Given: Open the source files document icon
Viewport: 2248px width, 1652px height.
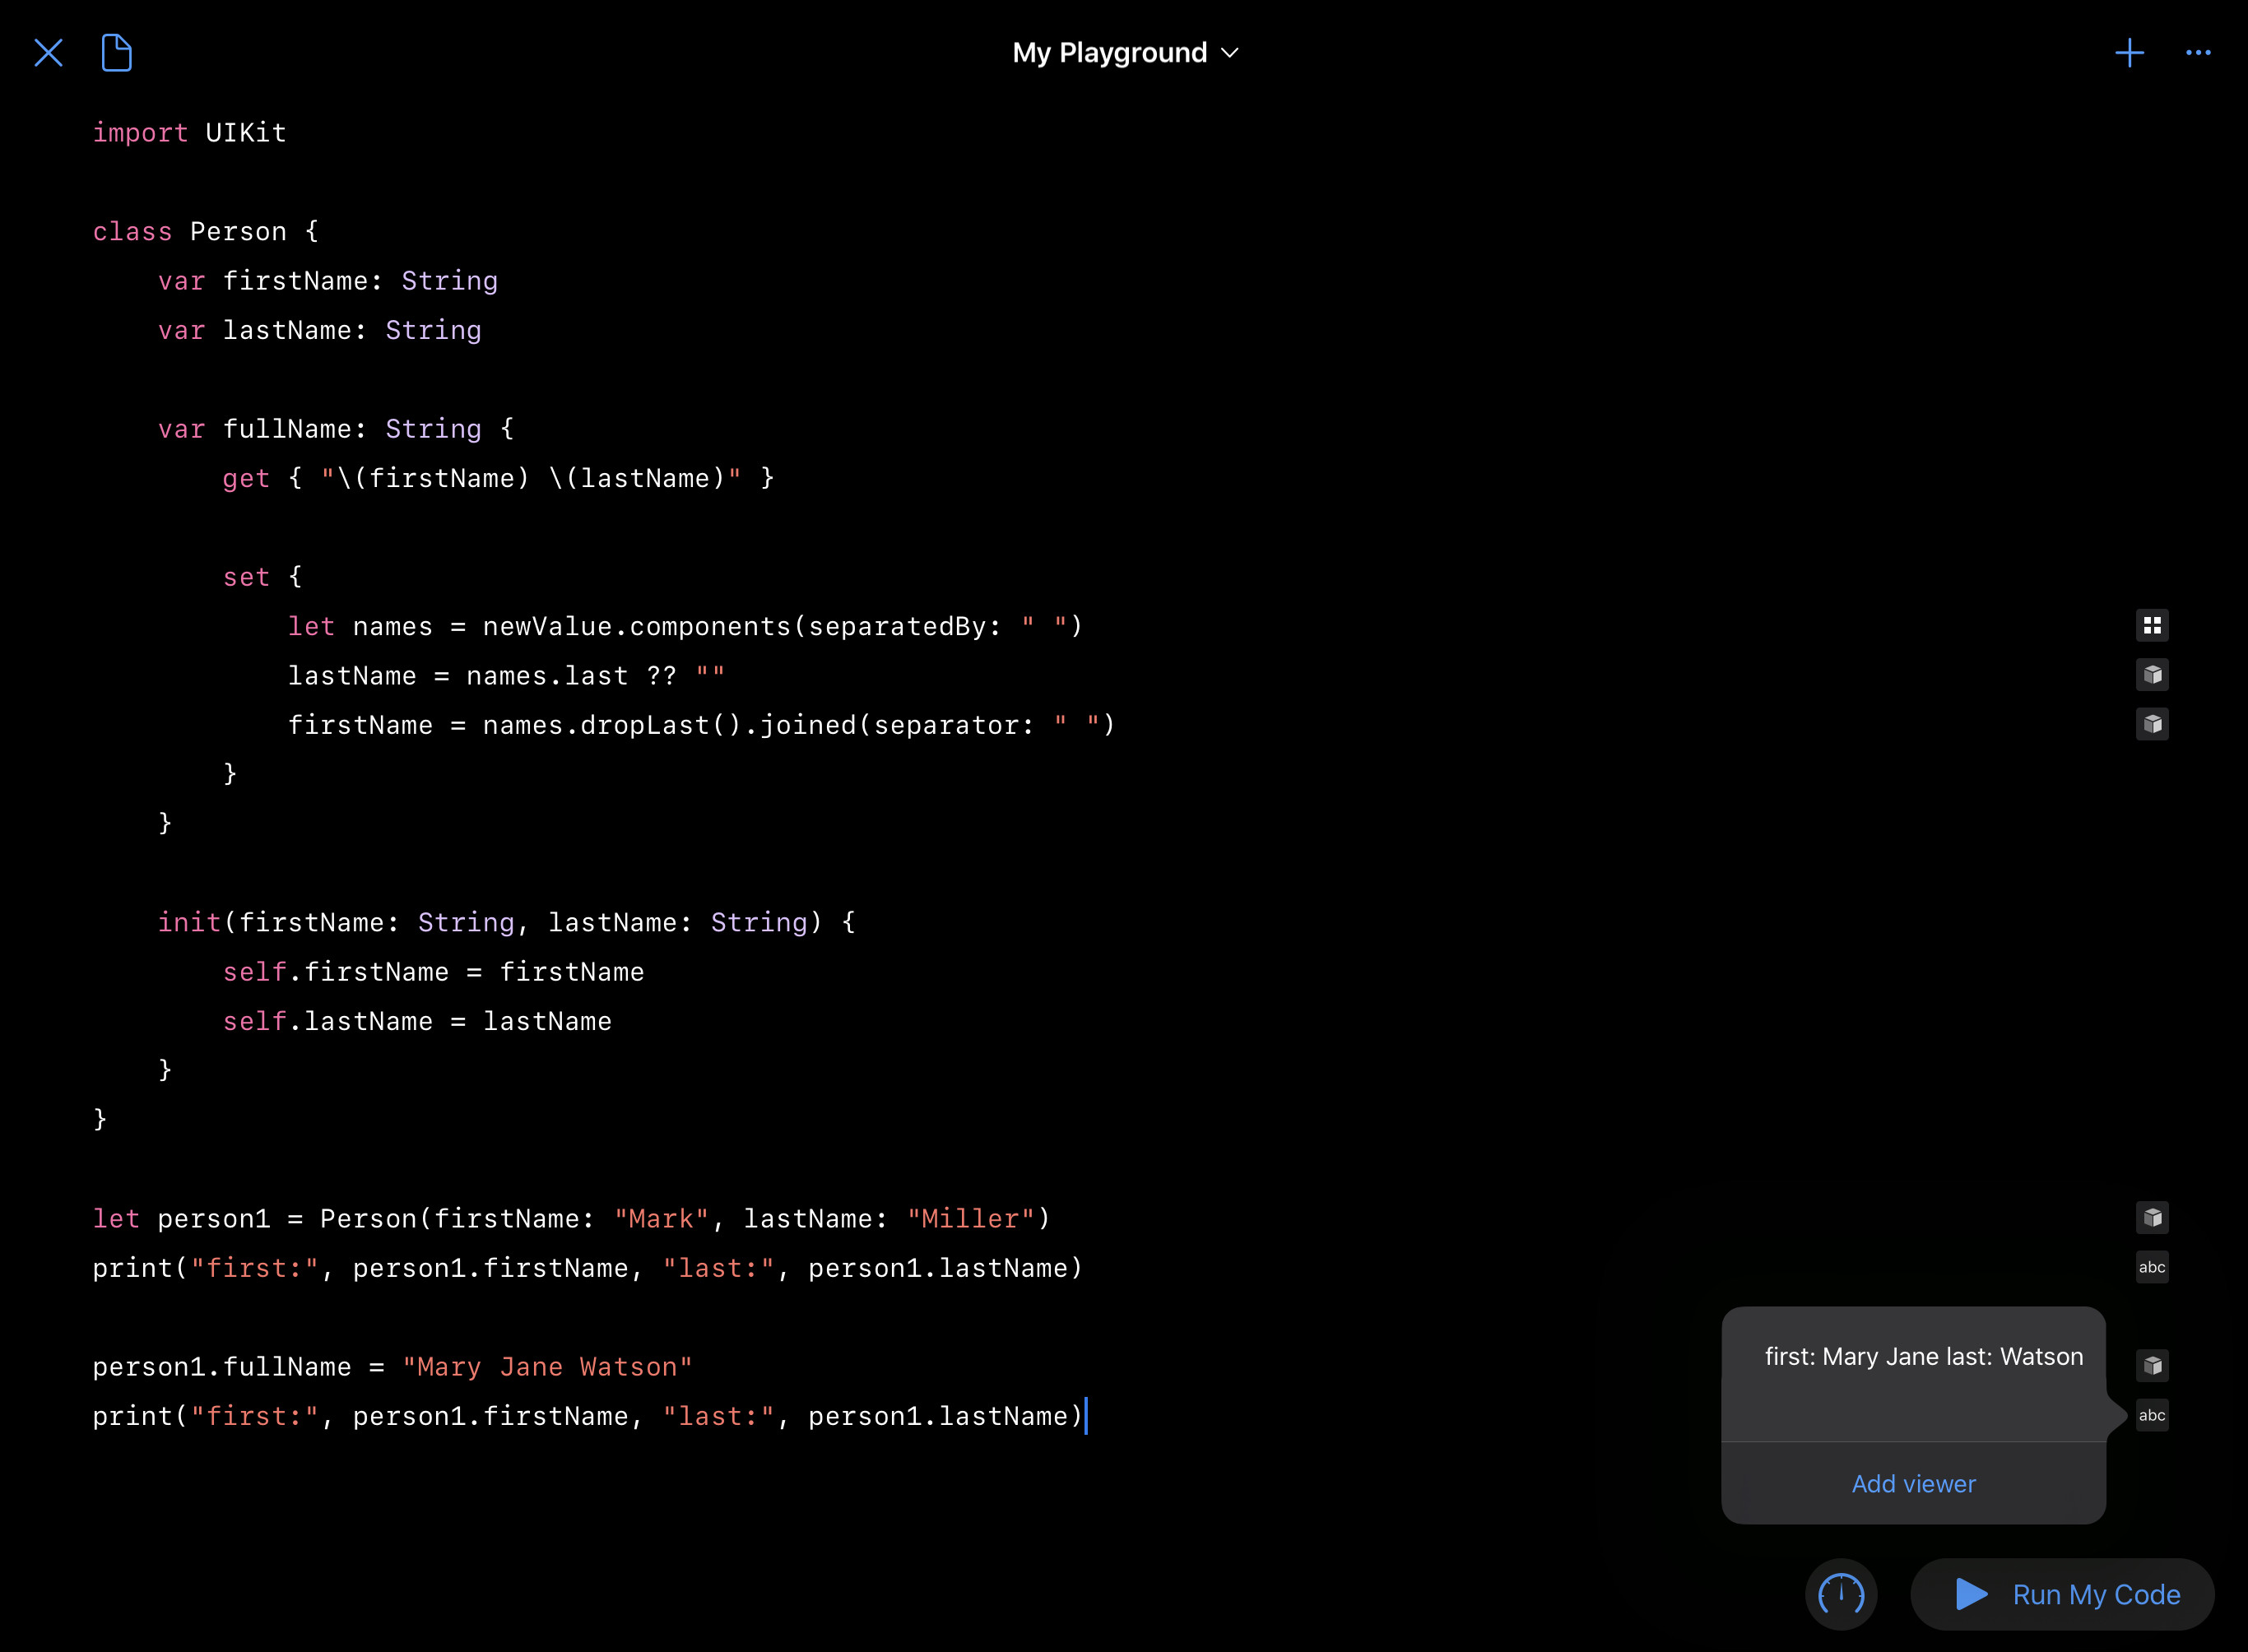Looking at the screenshot, I should [117, 52].
